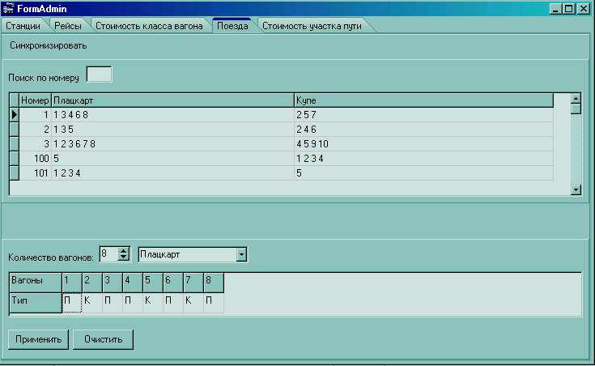Viewport: 595px width, 366px height.
Task: Click wagon column header 4
Action: coord(133,283)
